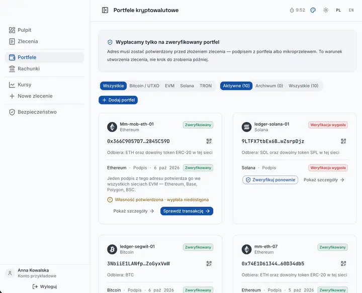Click the session timer 9:52

(297, 10)
